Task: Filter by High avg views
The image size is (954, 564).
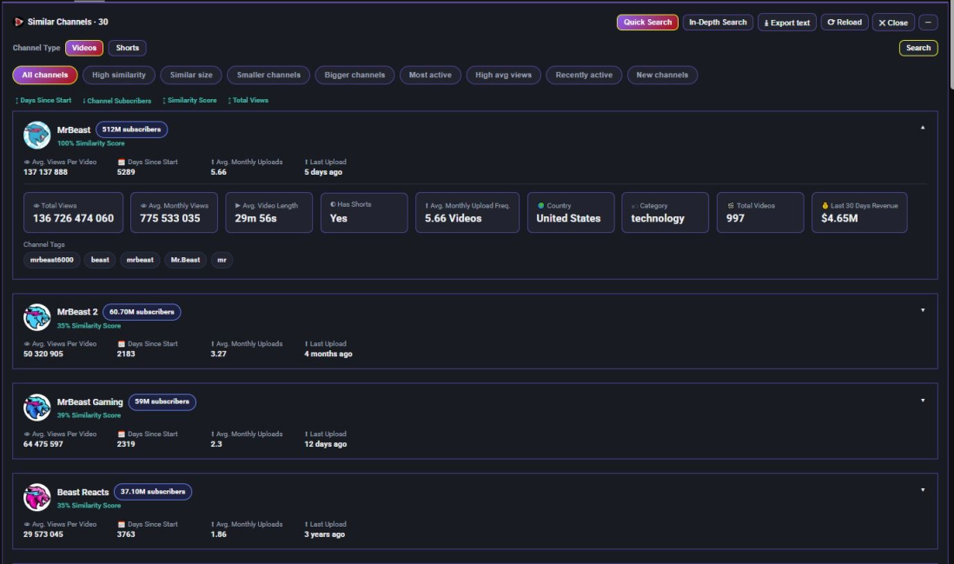Action: point(503,75)
